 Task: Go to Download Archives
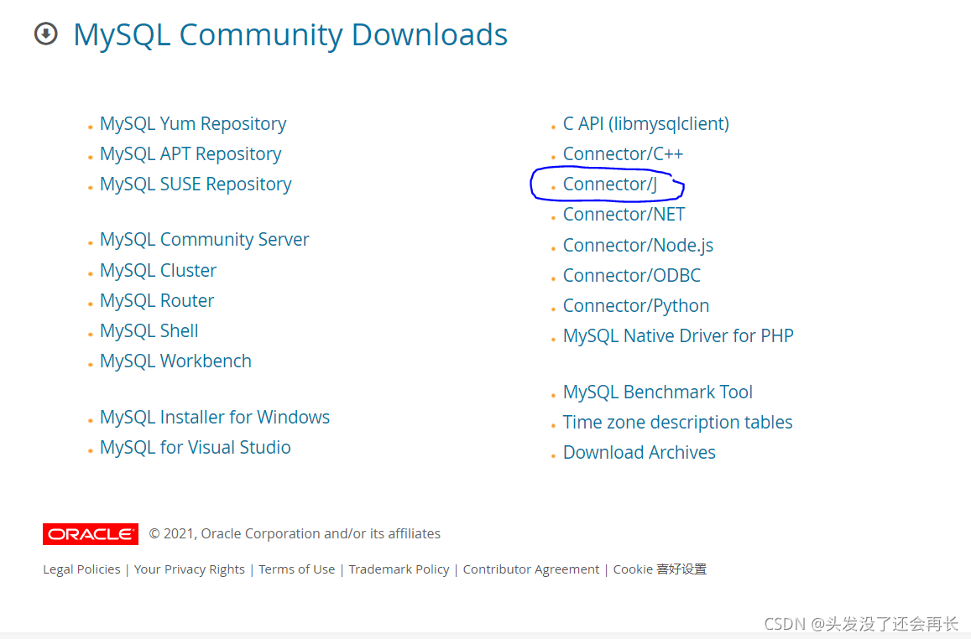[x=639, y=453]
